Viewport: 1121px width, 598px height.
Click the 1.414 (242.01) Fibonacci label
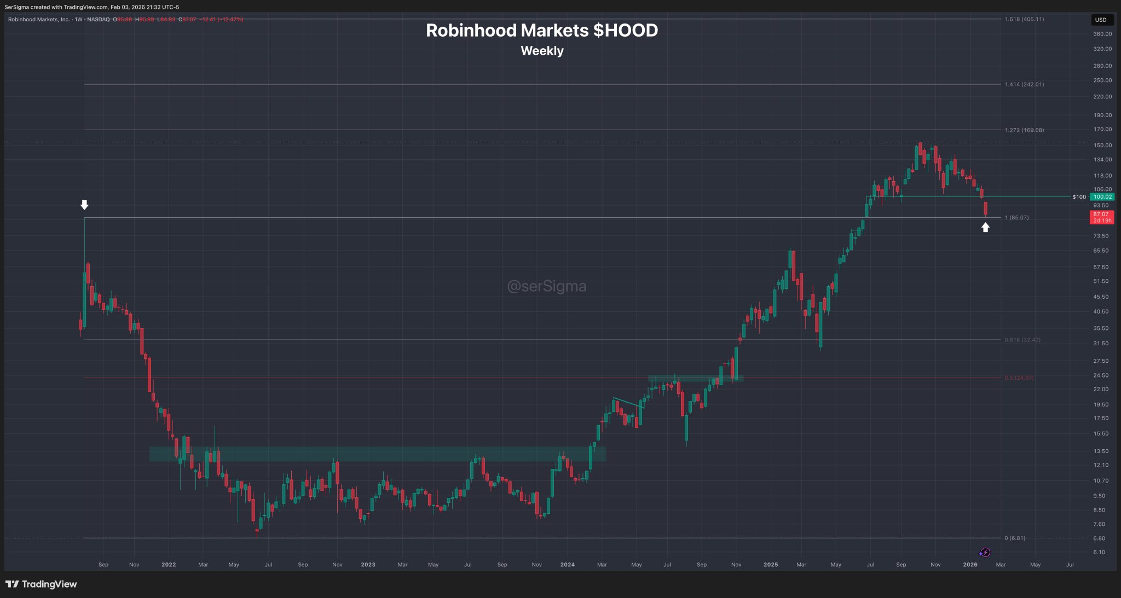click(x=1024, y=84)
